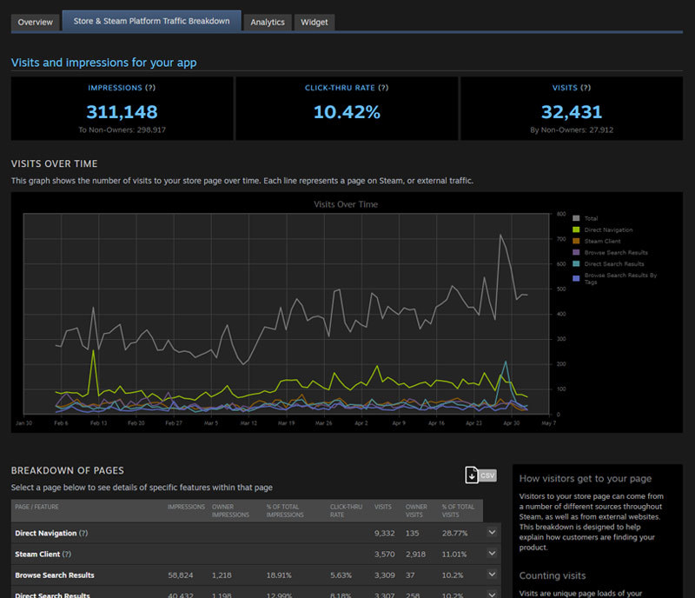Open the Overview tab
695x598 pixels.
(35, 22)
